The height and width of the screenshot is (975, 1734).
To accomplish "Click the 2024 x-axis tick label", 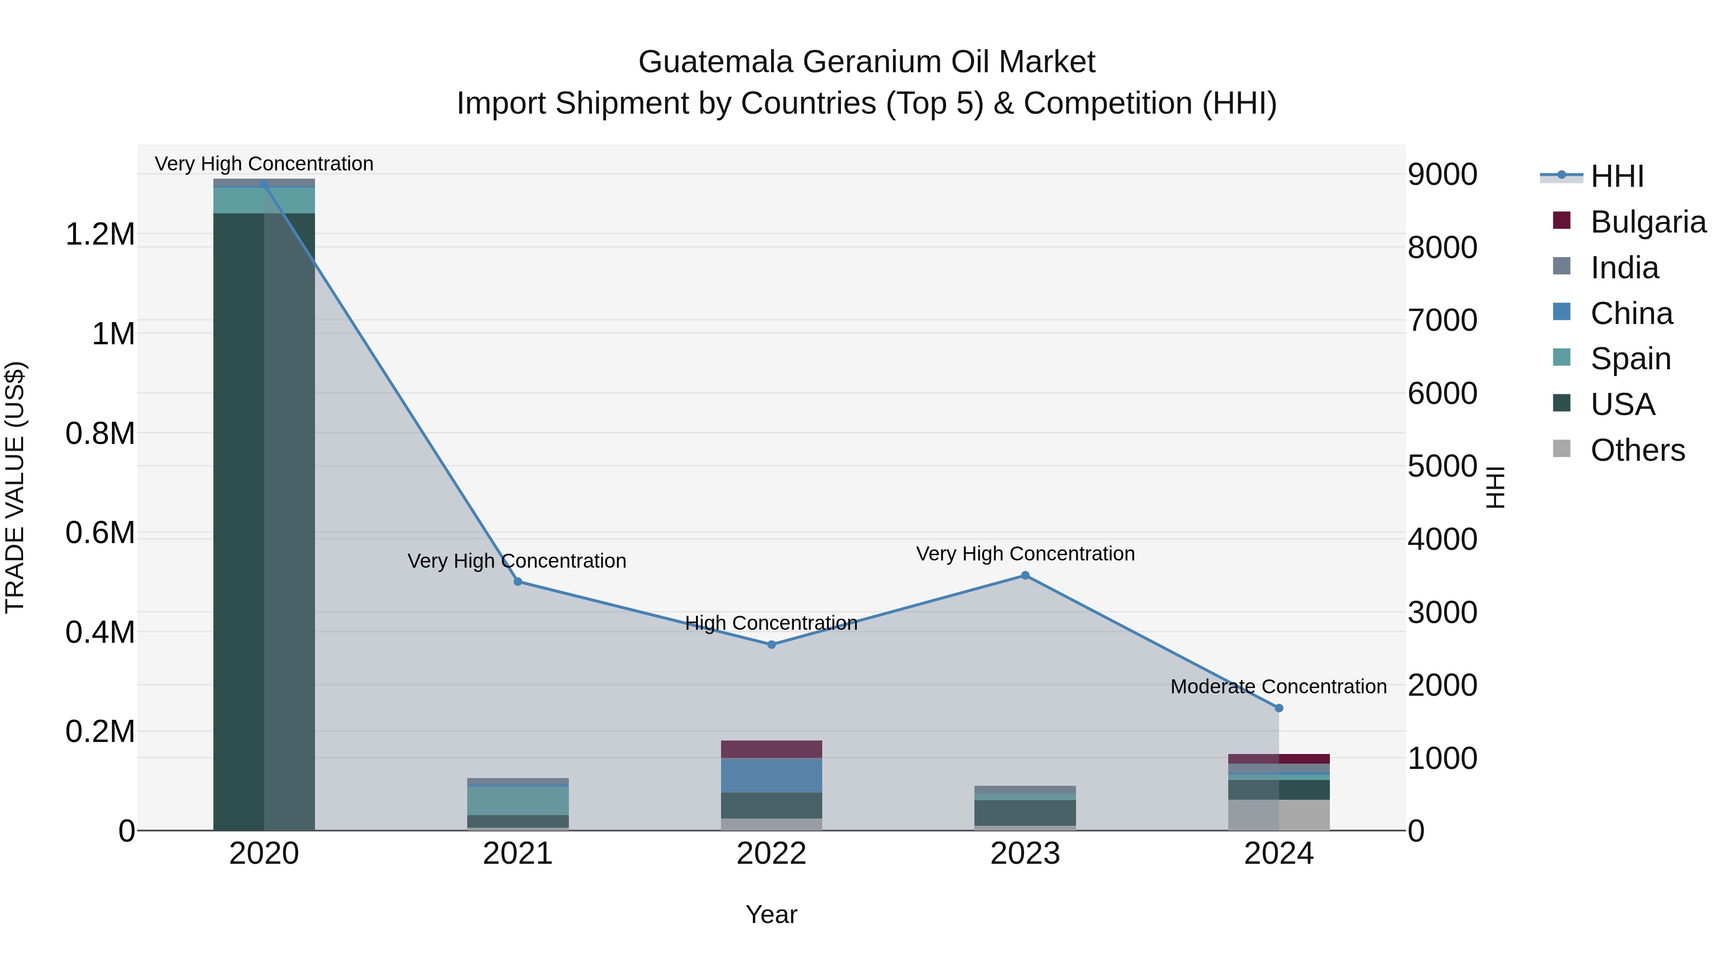I will [1279, 854].
